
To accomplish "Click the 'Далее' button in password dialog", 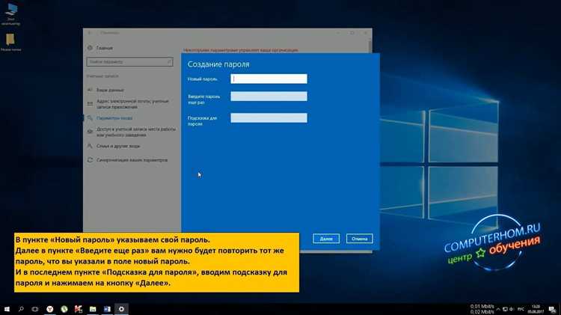I will [326, 239].
